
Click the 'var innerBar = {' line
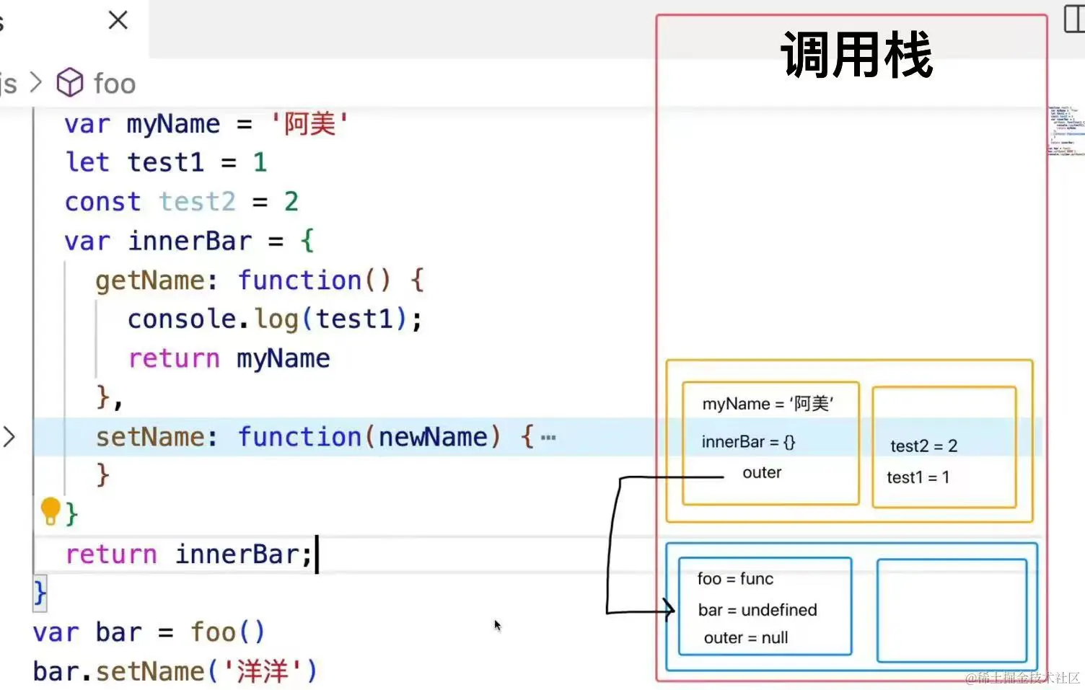click(x=190, y=240)
